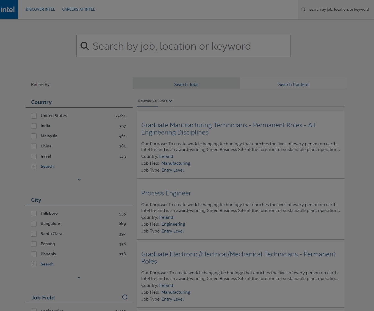Screen dimensions: 374x311
Task: Open the Job Field circular options icon
Action: point(125,297)
